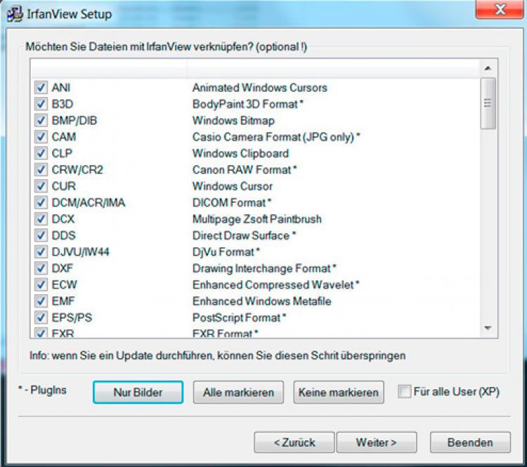
Task: Toggle the CRW/CR2 Canon RAW checkbox
Action: 41,170
